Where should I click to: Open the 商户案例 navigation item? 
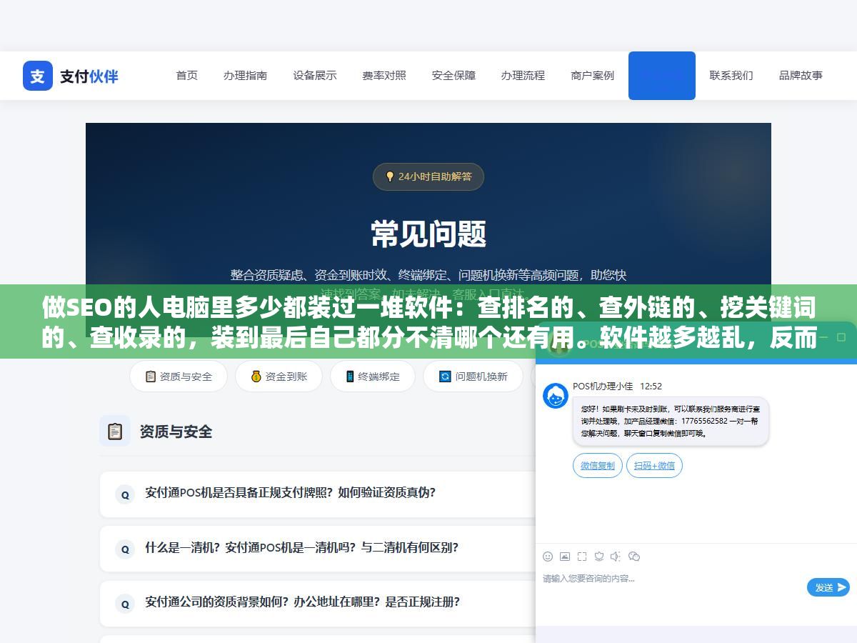[x=593, y=75]
